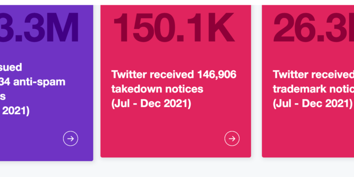This screenshot has width=354, height=177.
Task: Open the arrow icon on the anti-spam card
Action: point(70,138)
